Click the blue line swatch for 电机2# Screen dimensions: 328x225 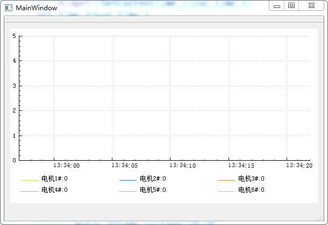point(128,180)
